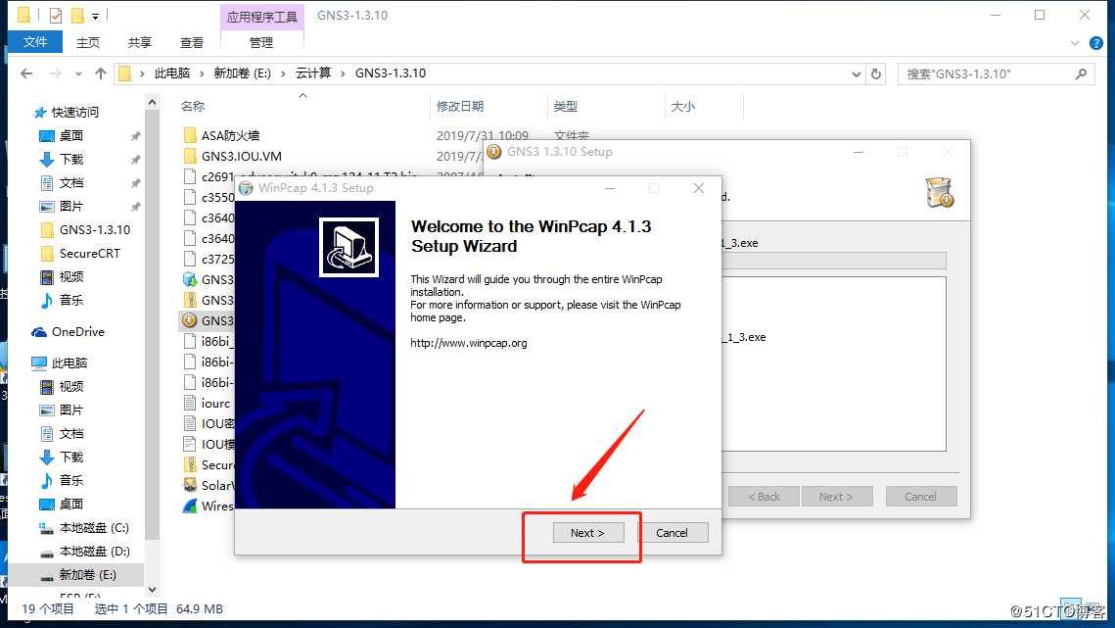
Task: Select the Wireshark installer icon
Action: (x=190, y=506)
